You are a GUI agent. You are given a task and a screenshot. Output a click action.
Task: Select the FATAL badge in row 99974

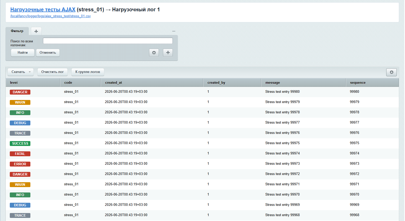(x=20, y=154)
